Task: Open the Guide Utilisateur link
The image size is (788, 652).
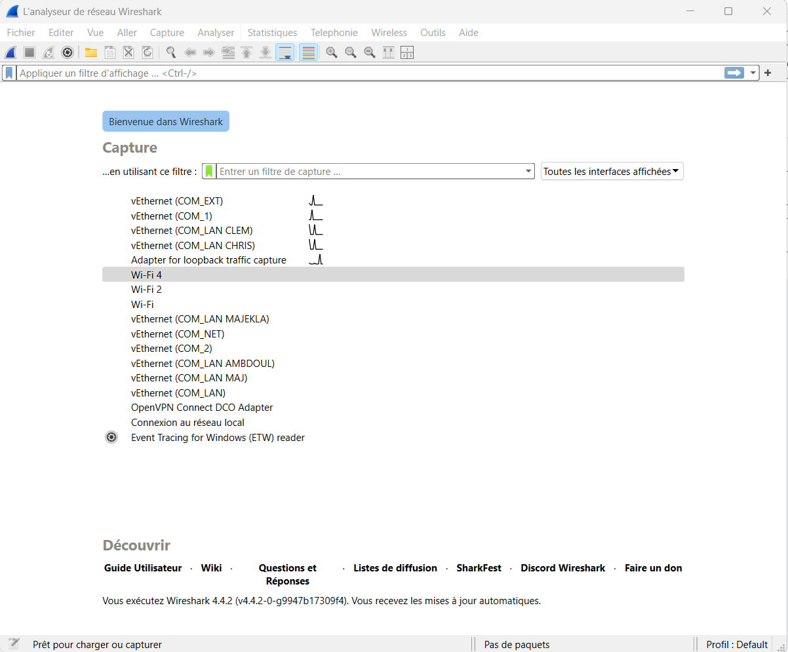Action: click(143, 568)
